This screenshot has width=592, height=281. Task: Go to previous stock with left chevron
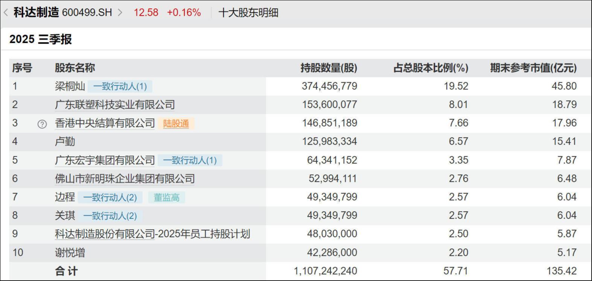point(6,12)
